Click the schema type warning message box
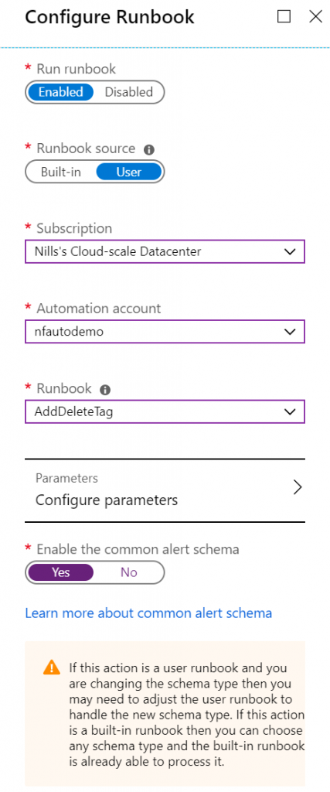The image size is (330, 792). pyautogui.click(x=165, y=713)
